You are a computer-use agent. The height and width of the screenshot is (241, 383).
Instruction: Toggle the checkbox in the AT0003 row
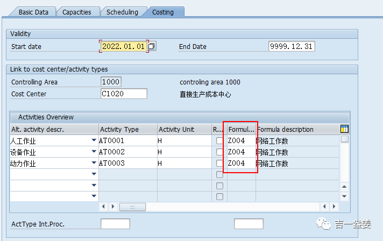pyautogui.click(x=219, y=163)
